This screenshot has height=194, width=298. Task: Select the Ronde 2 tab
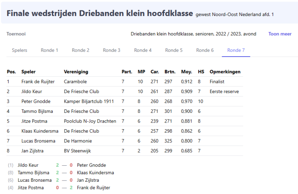[x=81, y=50]
